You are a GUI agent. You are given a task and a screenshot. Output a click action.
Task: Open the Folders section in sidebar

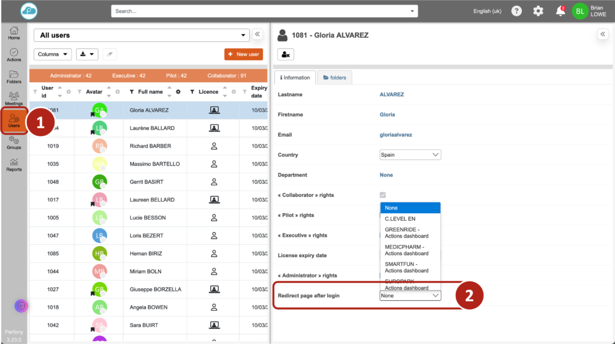coord(14,77)
